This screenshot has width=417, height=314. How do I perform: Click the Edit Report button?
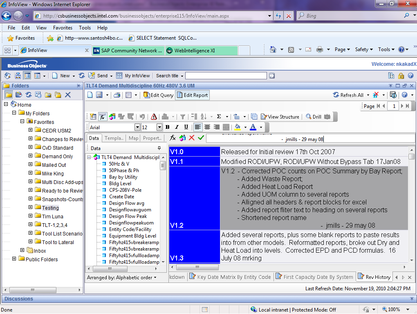point(192,95)
